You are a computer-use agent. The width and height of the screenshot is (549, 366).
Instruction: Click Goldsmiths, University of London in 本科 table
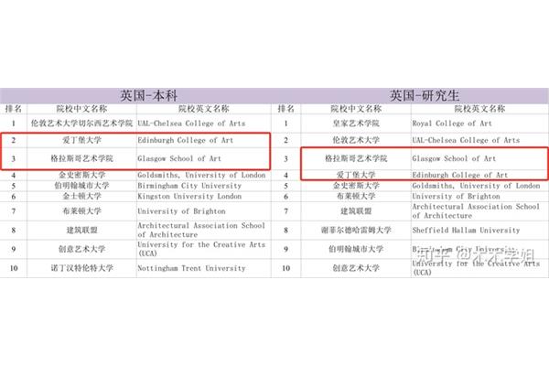(201, 175)
